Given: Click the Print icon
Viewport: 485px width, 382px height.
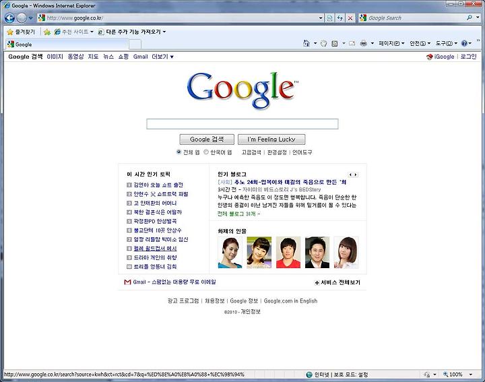Looking at the screenshot, I should click(364, 43).
